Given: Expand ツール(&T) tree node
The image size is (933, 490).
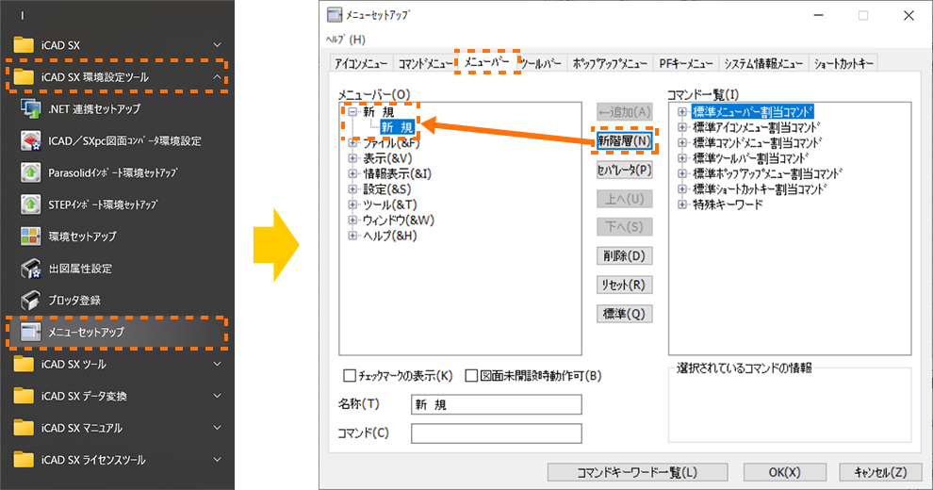Looking at the screenshot, I should pyautogui.click(x=352, y=204).
